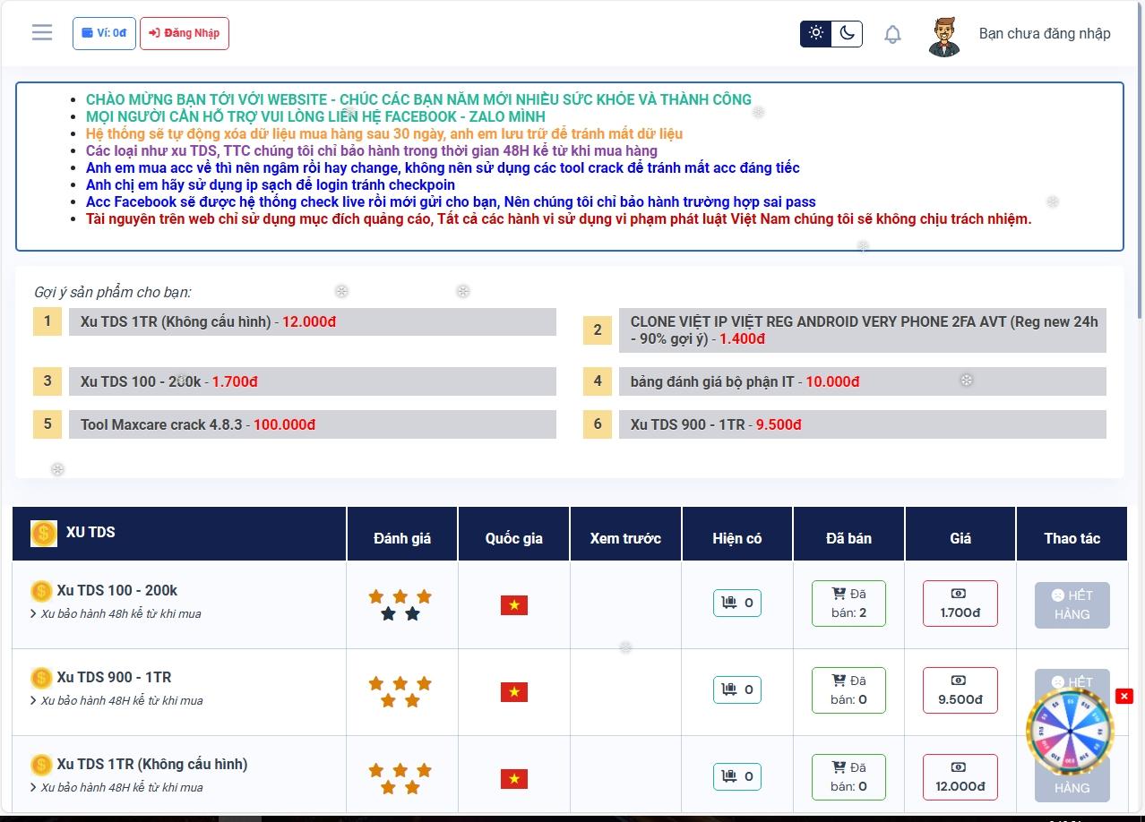Open suggested product Xu TDS 900 - 1TR
1145x822 pixels.
click(x=863, y=424)
